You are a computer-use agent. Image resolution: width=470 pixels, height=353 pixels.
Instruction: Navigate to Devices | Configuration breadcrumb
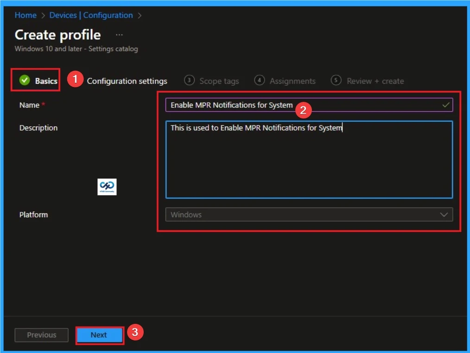pyautogui.click(x=91, y=15)
